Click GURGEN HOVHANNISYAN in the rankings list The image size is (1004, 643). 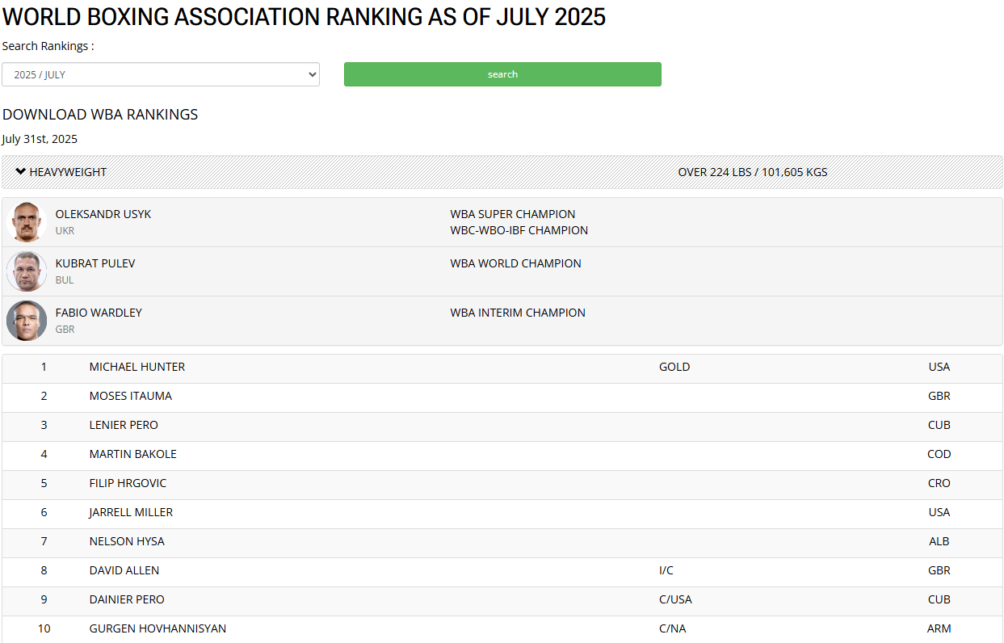point(158,628)
